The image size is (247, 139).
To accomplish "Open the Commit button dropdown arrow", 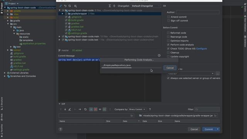I will point(218,129).
